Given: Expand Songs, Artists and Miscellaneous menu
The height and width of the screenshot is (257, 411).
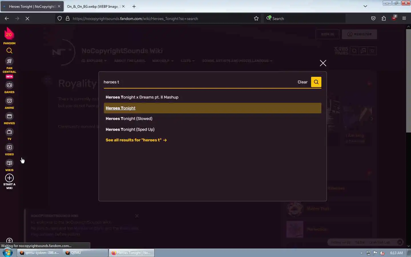Looking at the screenshot, I should tap(237, 61).
